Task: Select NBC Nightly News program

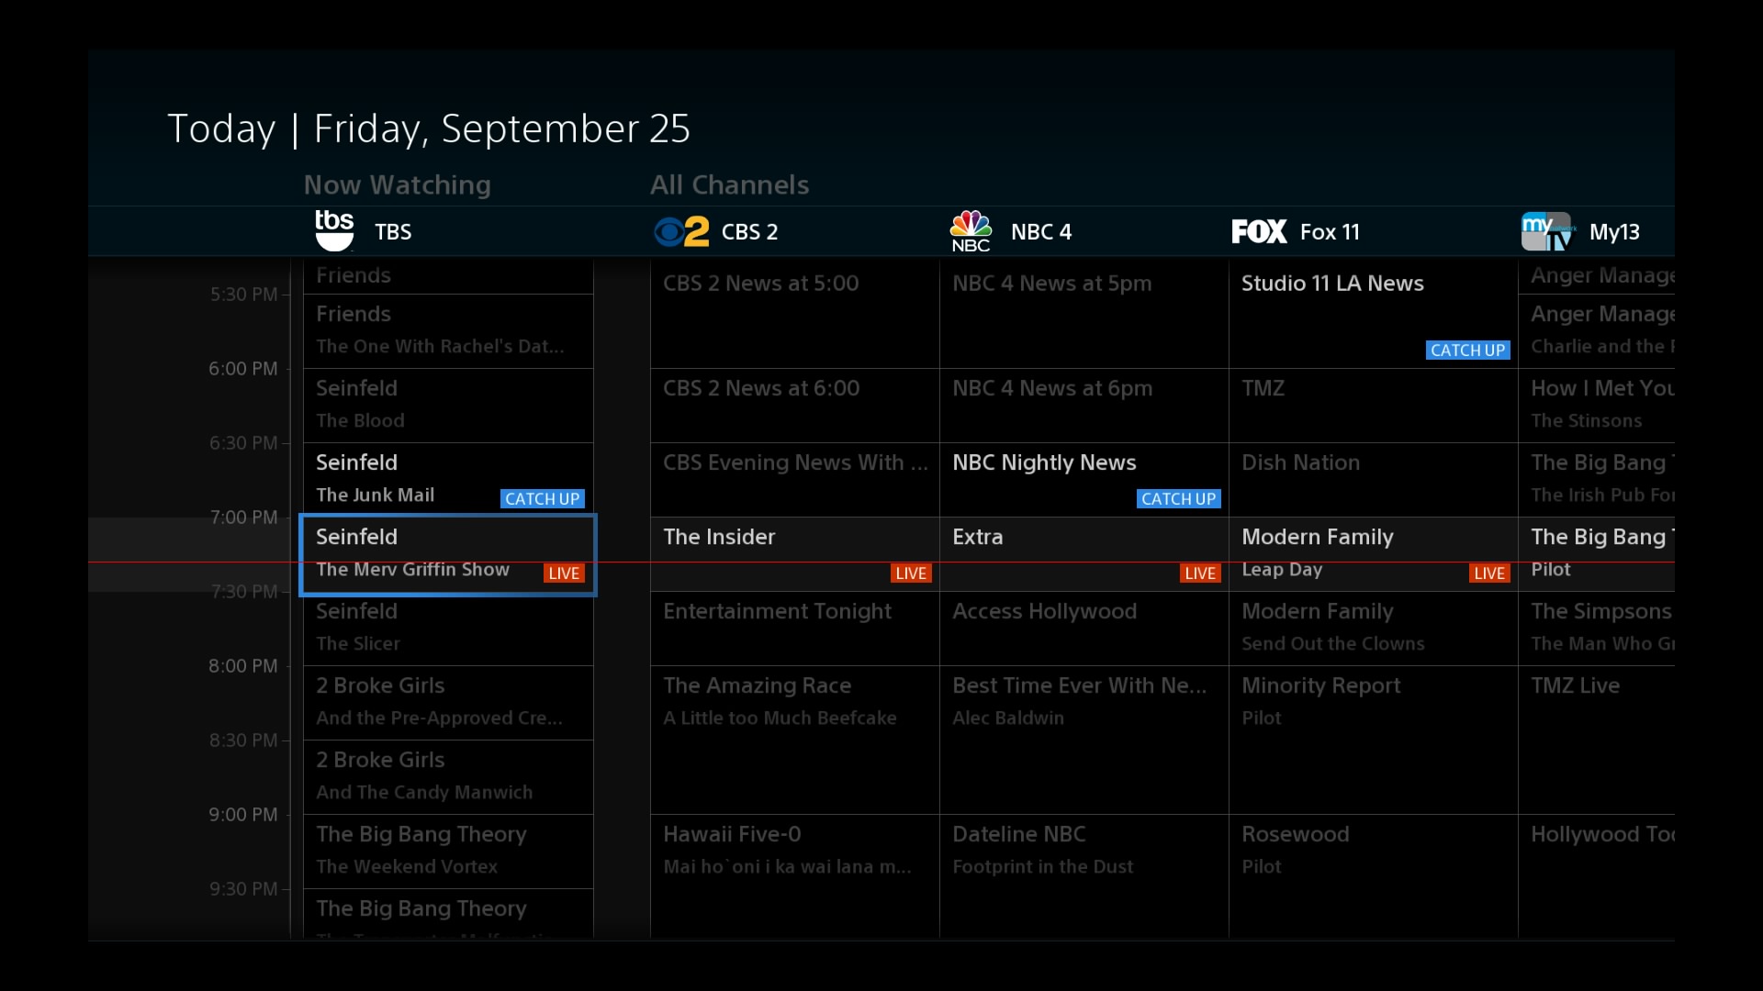Action: point(1084,480)
